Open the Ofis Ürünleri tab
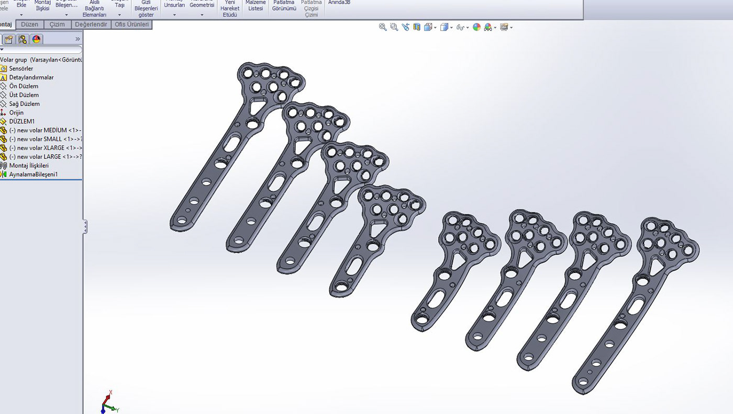The width and height of the screenshot is (733, 414). pyautogui.click(x=131, y=25)
